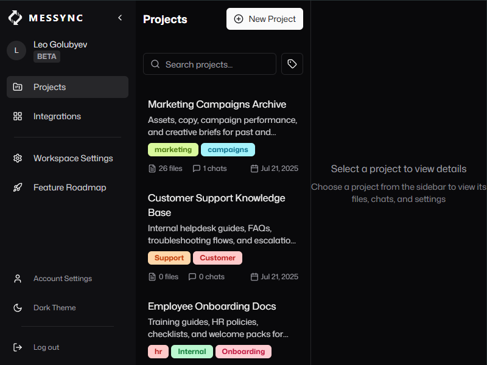Focus the Search projects field
This screenshot has height=365, width=487.
pos(209,64)
